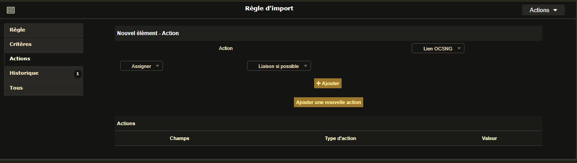Switch to the Règle tab
The image size is (577, 163).
pyautogui.click(x=44, y=30)
